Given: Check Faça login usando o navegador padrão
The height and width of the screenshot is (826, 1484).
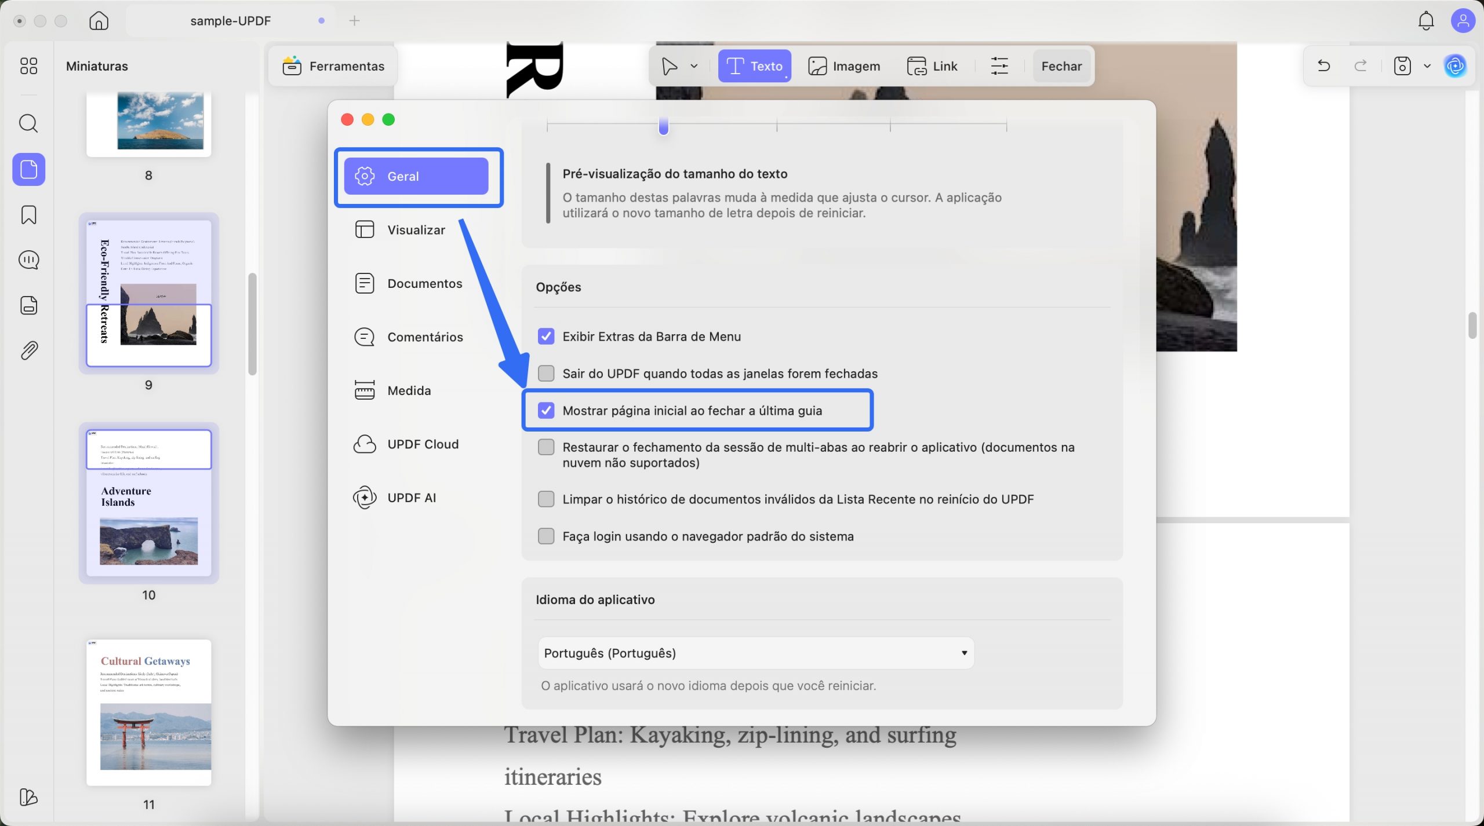Looking at the screenshot, I should (546, 536).
